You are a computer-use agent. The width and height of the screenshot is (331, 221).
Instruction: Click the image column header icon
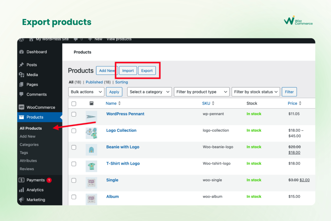[x=91, y=103]
